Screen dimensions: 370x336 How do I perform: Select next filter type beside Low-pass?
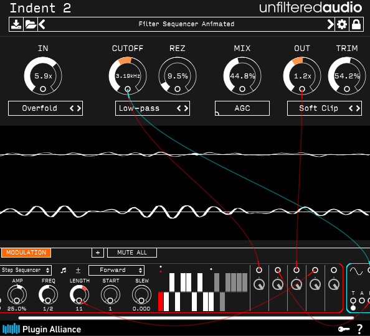click(x=186, y=108)
